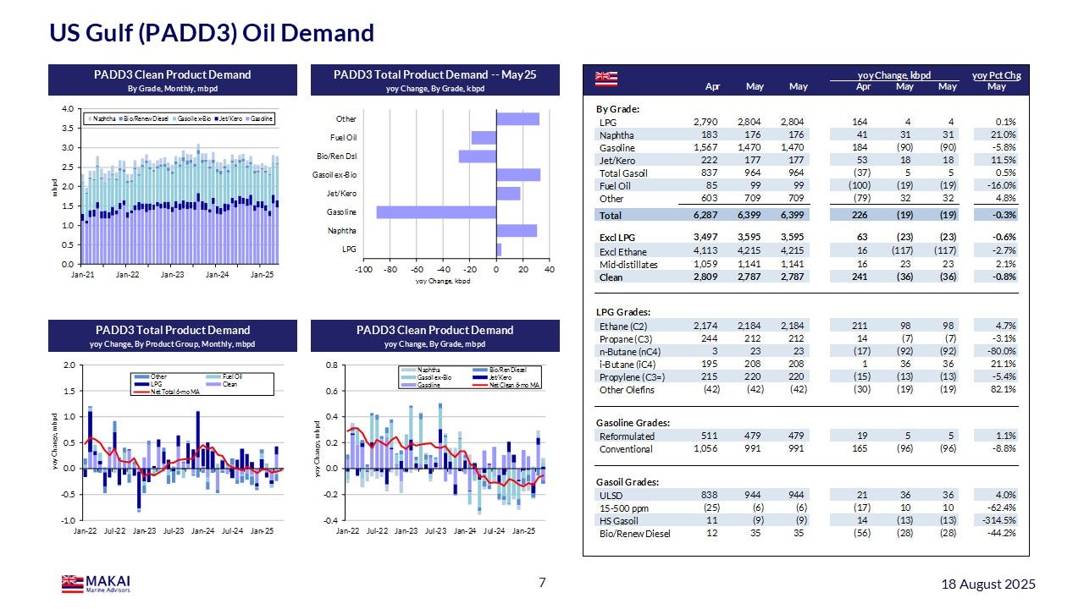Select the ULSD row label
1084x609 pixels.
(611, 495)
